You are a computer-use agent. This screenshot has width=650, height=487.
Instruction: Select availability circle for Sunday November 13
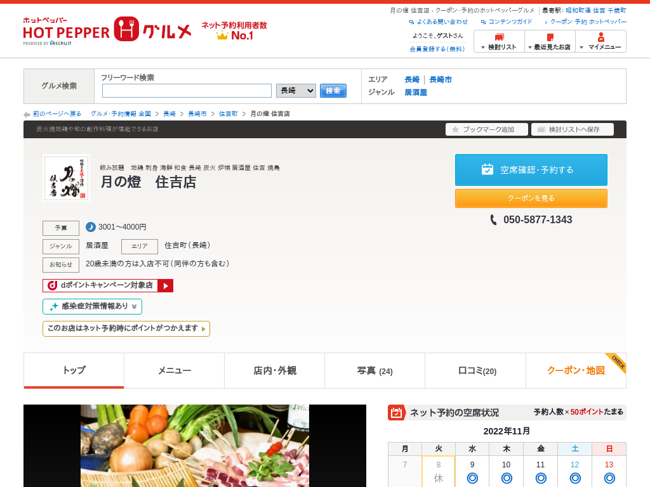(609, 478)
